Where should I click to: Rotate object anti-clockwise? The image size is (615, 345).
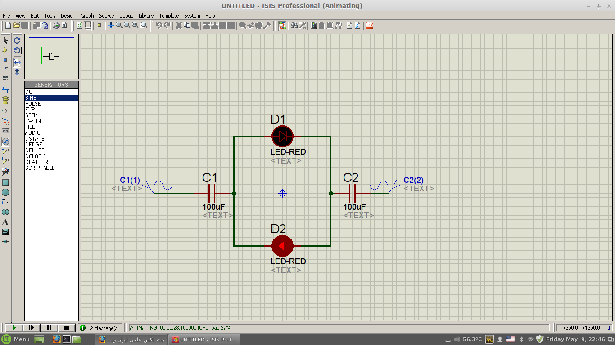pos(17,50)
